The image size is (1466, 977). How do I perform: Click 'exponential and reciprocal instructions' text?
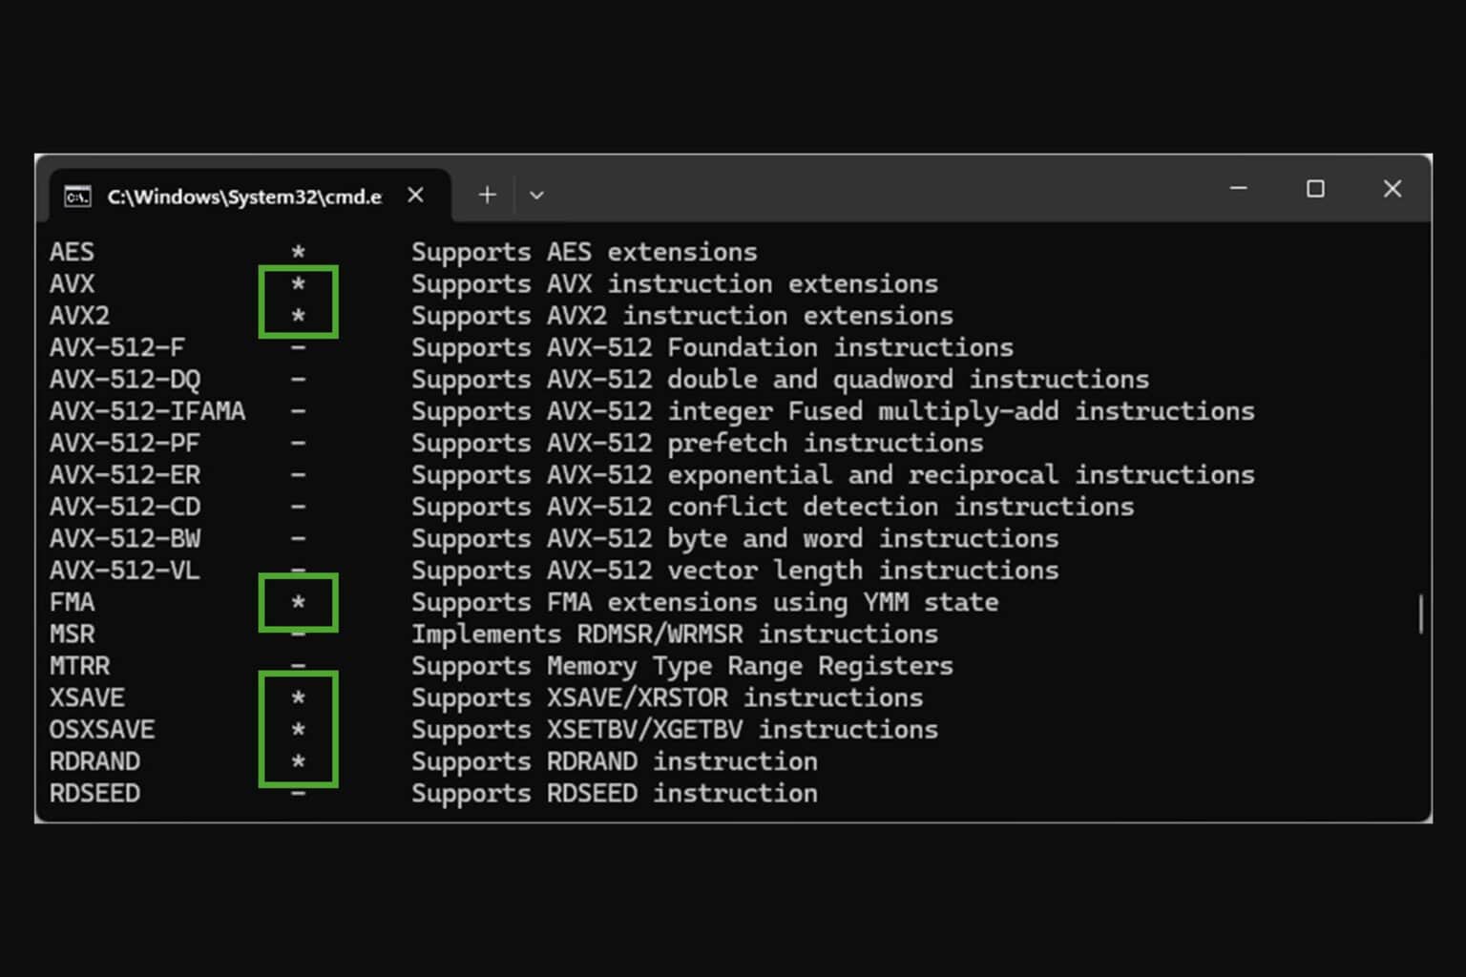(x=961, y=475)
